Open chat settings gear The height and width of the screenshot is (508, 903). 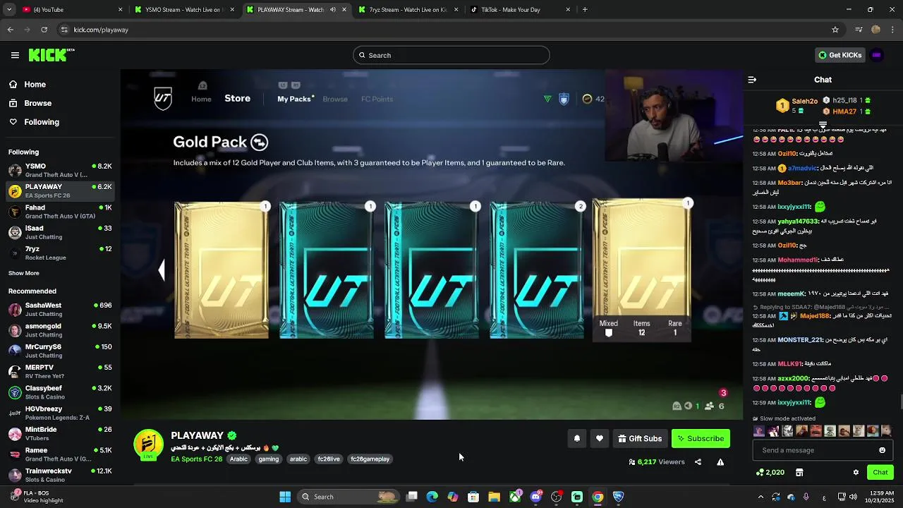click(856, 472)
